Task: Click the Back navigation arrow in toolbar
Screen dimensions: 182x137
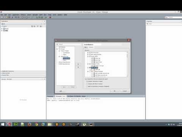Action: click(22, 17)
